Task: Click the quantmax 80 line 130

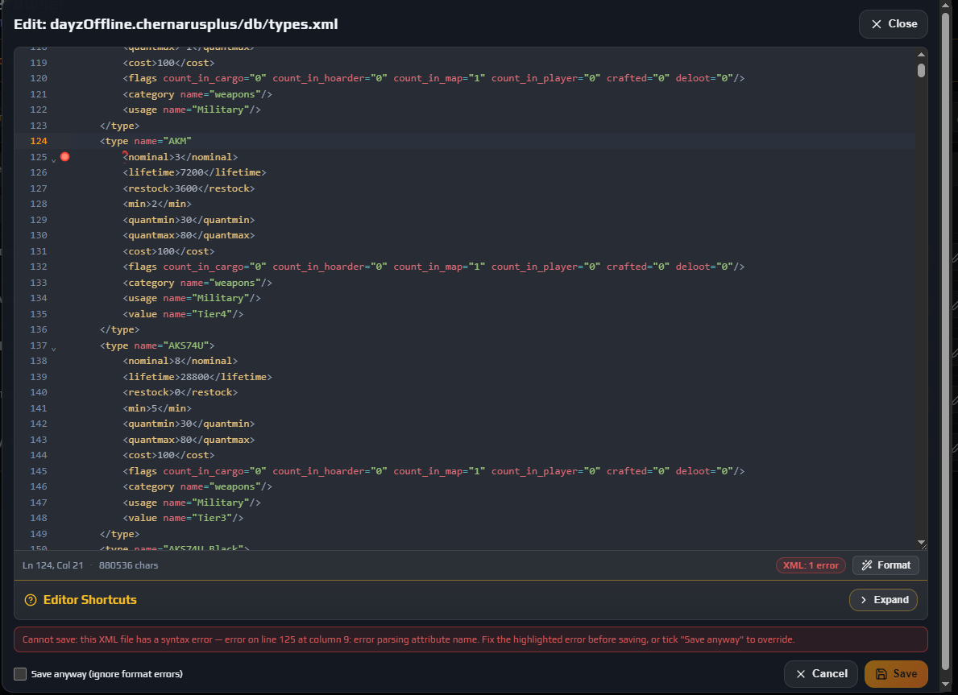Action: [189, 235]
